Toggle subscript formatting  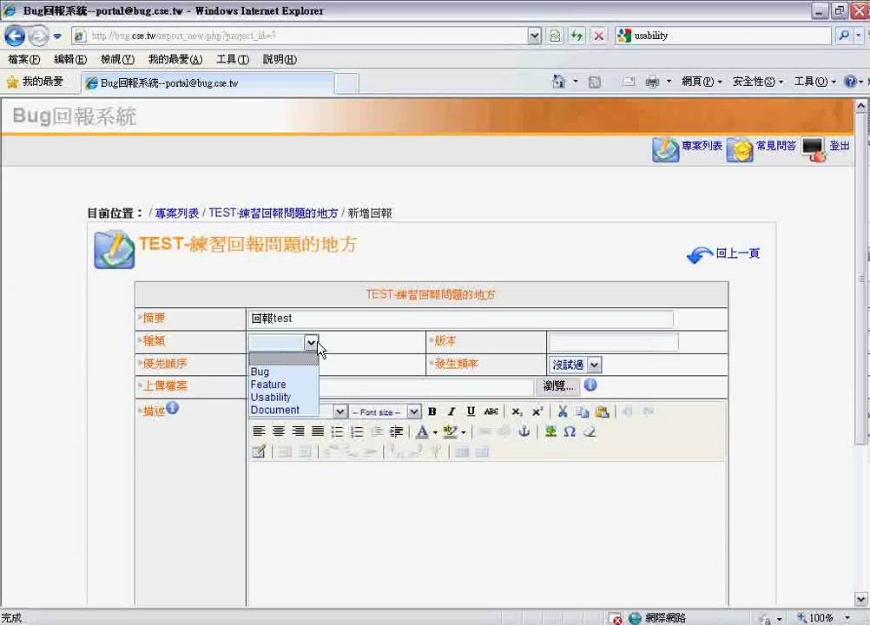pos(517,411)
